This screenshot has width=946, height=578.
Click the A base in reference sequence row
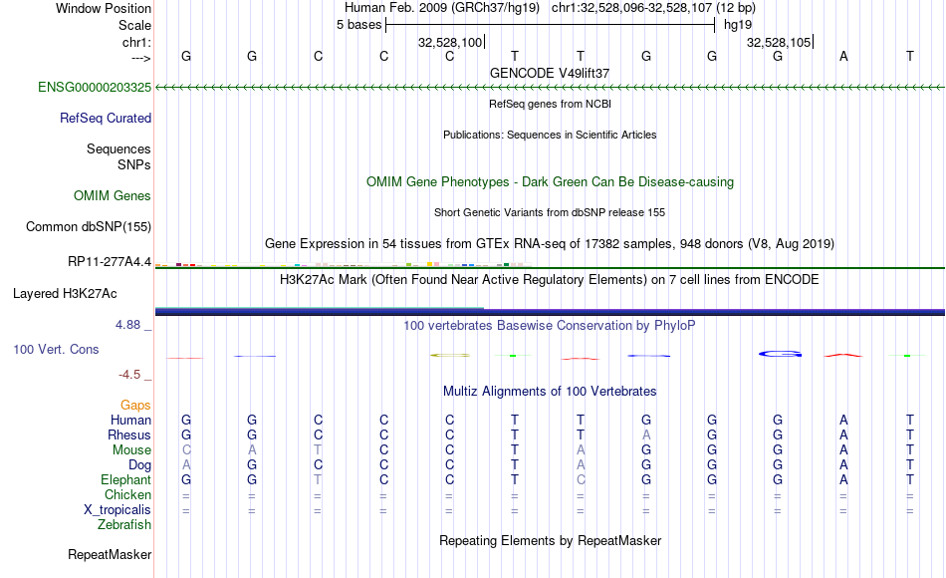(844, 57)
